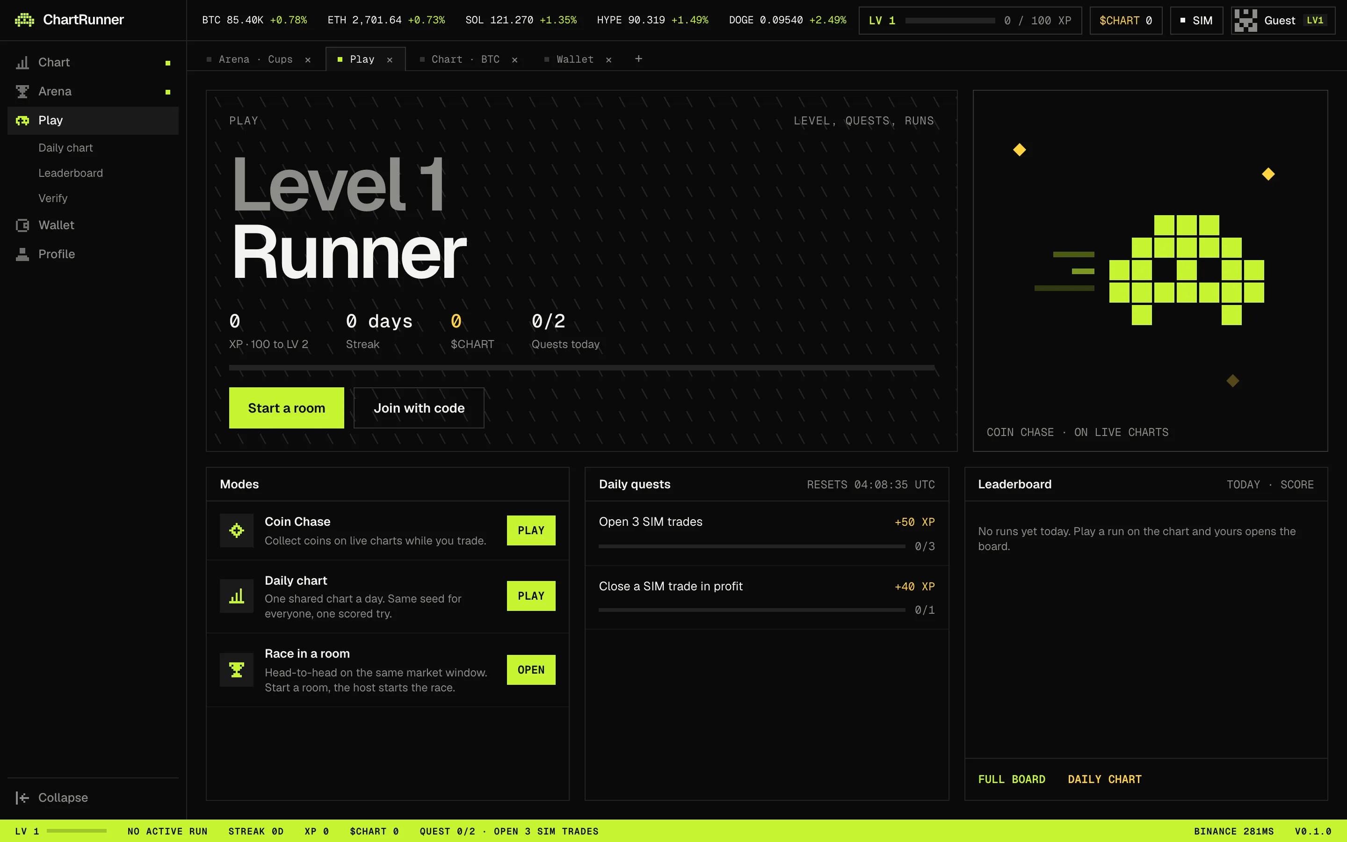
Task: Click the Start a room button
Action: tap(287, 407)
